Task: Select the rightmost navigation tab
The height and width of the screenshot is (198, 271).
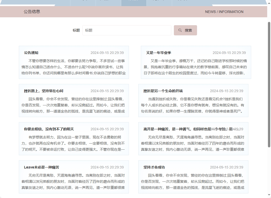Action: [185, 2]
